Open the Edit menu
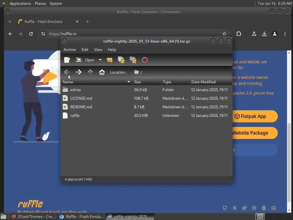Viewport: 293px width, 220px height. (85, 50)
